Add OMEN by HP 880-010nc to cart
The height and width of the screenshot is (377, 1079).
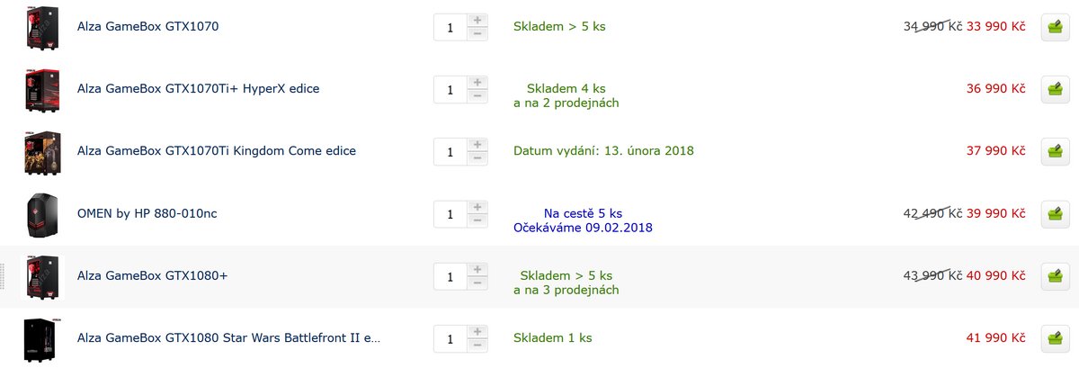tap(1055, 214)
